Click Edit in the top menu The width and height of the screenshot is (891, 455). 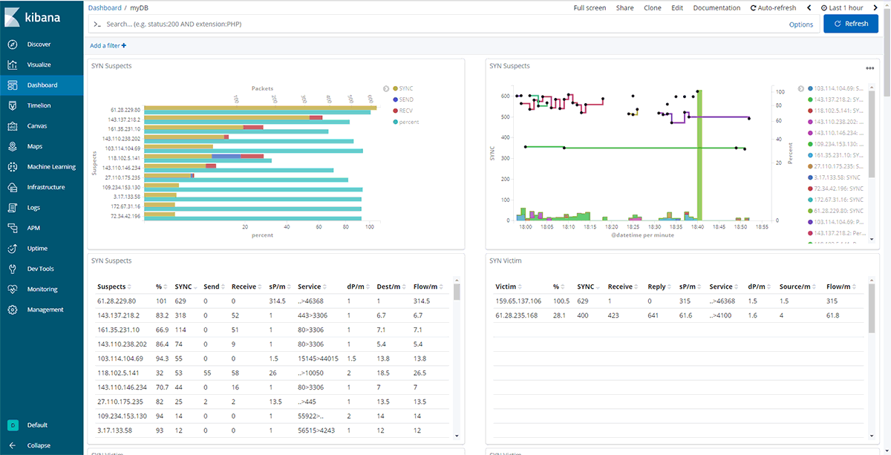tap(676, 8)
